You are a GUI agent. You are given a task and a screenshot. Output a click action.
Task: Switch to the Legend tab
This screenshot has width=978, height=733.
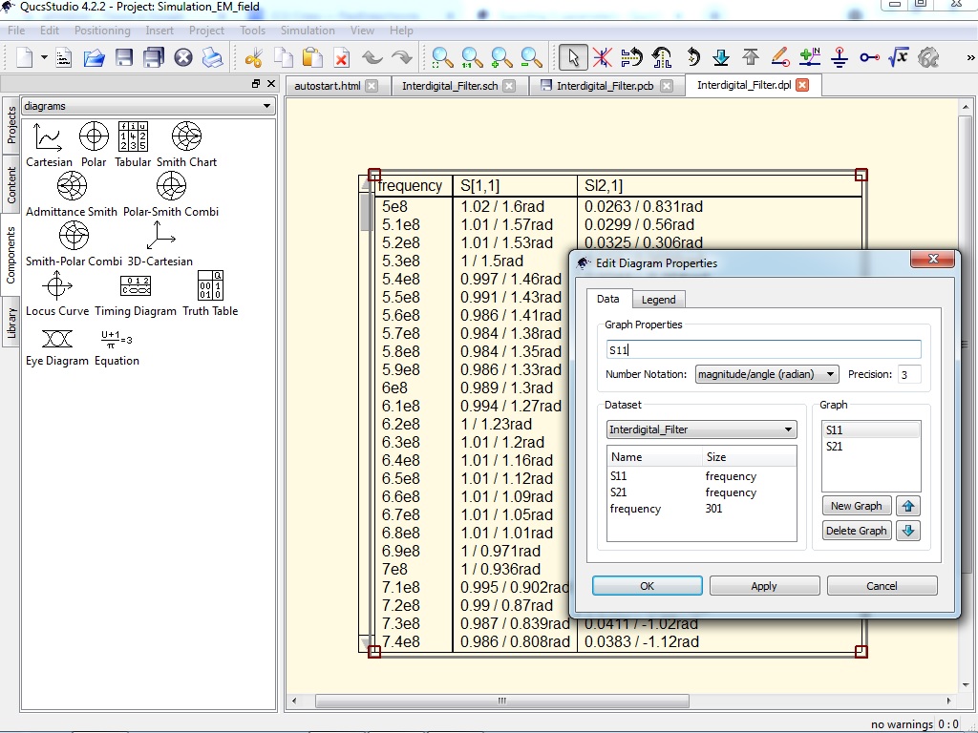(x=658, y=299)
